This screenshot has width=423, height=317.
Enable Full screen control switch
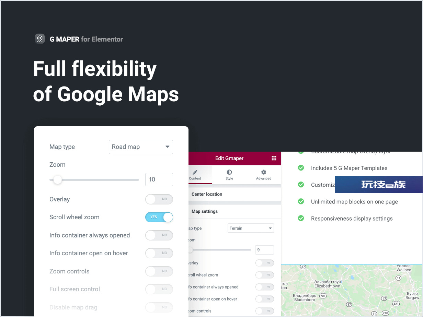(159, 289)
